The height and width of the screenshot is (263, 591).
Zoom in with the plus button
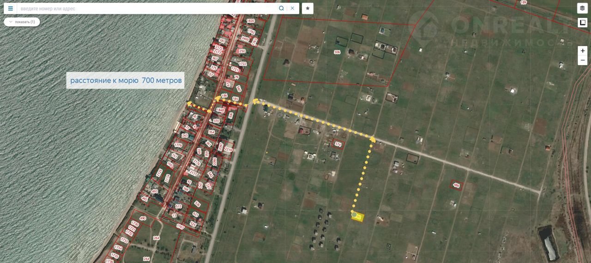coord(583,51)
